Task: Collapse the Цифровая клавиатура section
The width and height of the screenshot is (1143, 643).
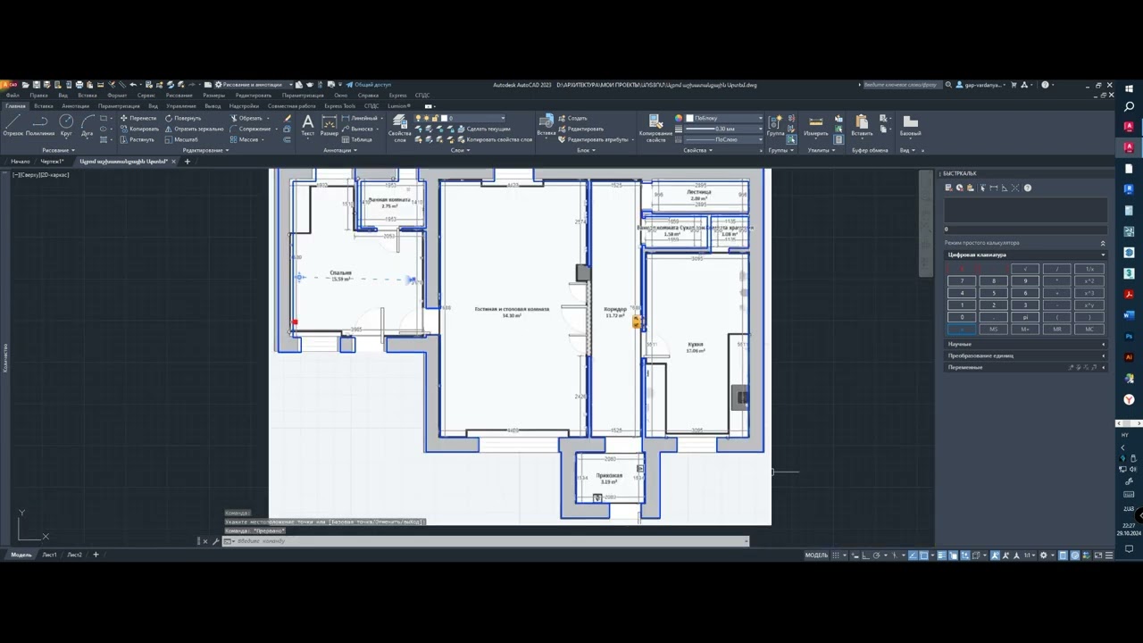Action: 1026,255
